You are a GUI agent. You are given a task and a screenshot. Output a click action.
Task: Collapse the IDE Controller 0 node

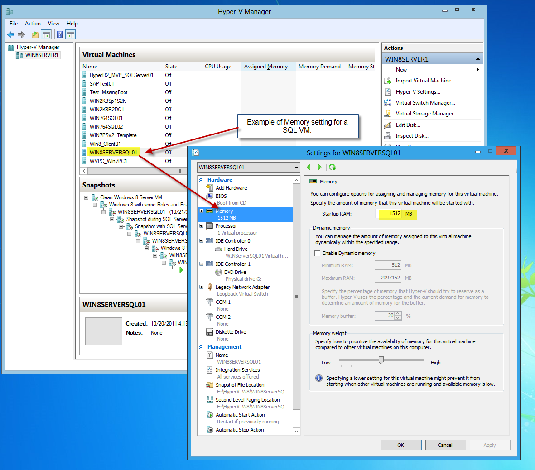point(201,241)
